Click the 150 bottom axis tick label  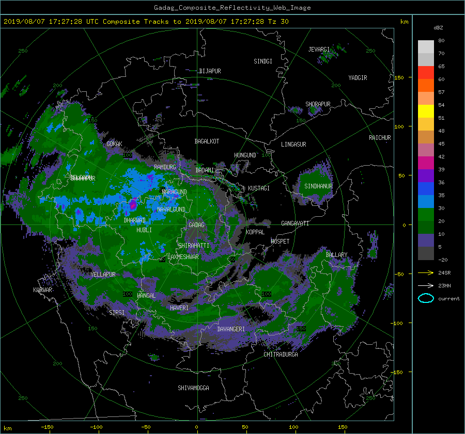point(343,427)
